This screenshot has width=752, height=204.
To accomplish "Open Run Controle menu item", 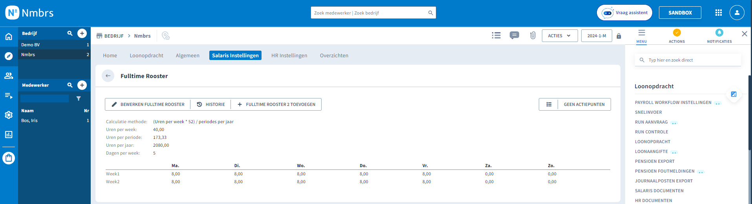I will coord(651,132).
